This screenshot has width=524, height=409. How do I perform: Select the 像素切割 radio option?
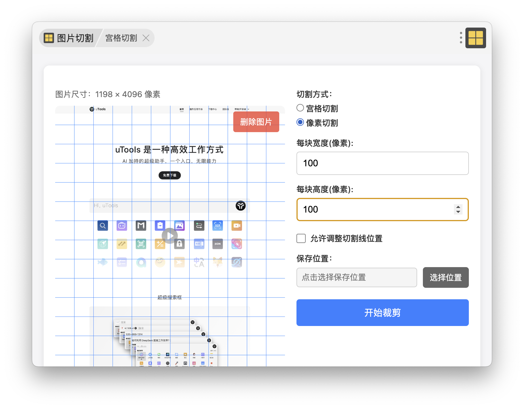point(300,122)
